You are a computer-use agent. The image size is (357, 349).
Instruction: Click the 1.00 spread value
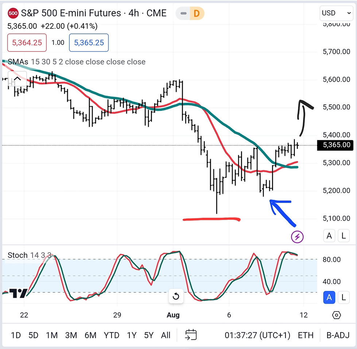tap(58, 43)
